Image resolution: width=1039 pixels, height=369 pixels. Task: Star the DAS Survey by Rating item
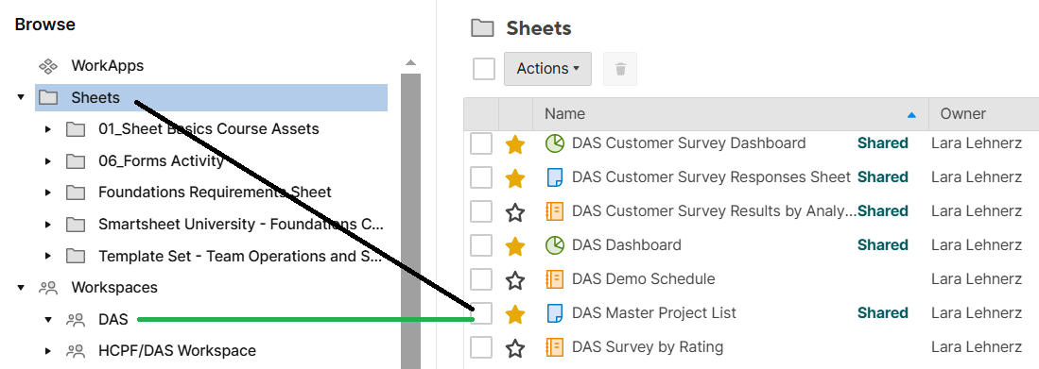pyautogui.click(x=515, y=346)
